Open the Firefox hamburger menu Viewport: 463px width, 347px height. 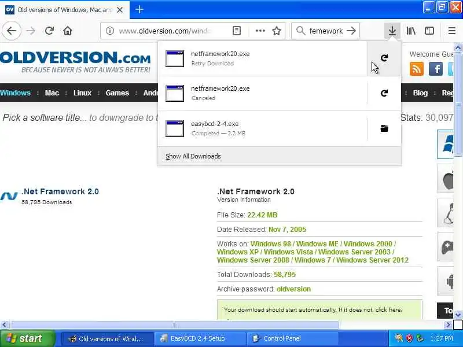452,31
